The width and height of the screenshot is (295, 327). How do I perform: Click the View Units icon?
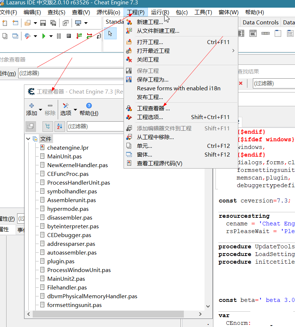pyautogui.click(x=5, y=36)
